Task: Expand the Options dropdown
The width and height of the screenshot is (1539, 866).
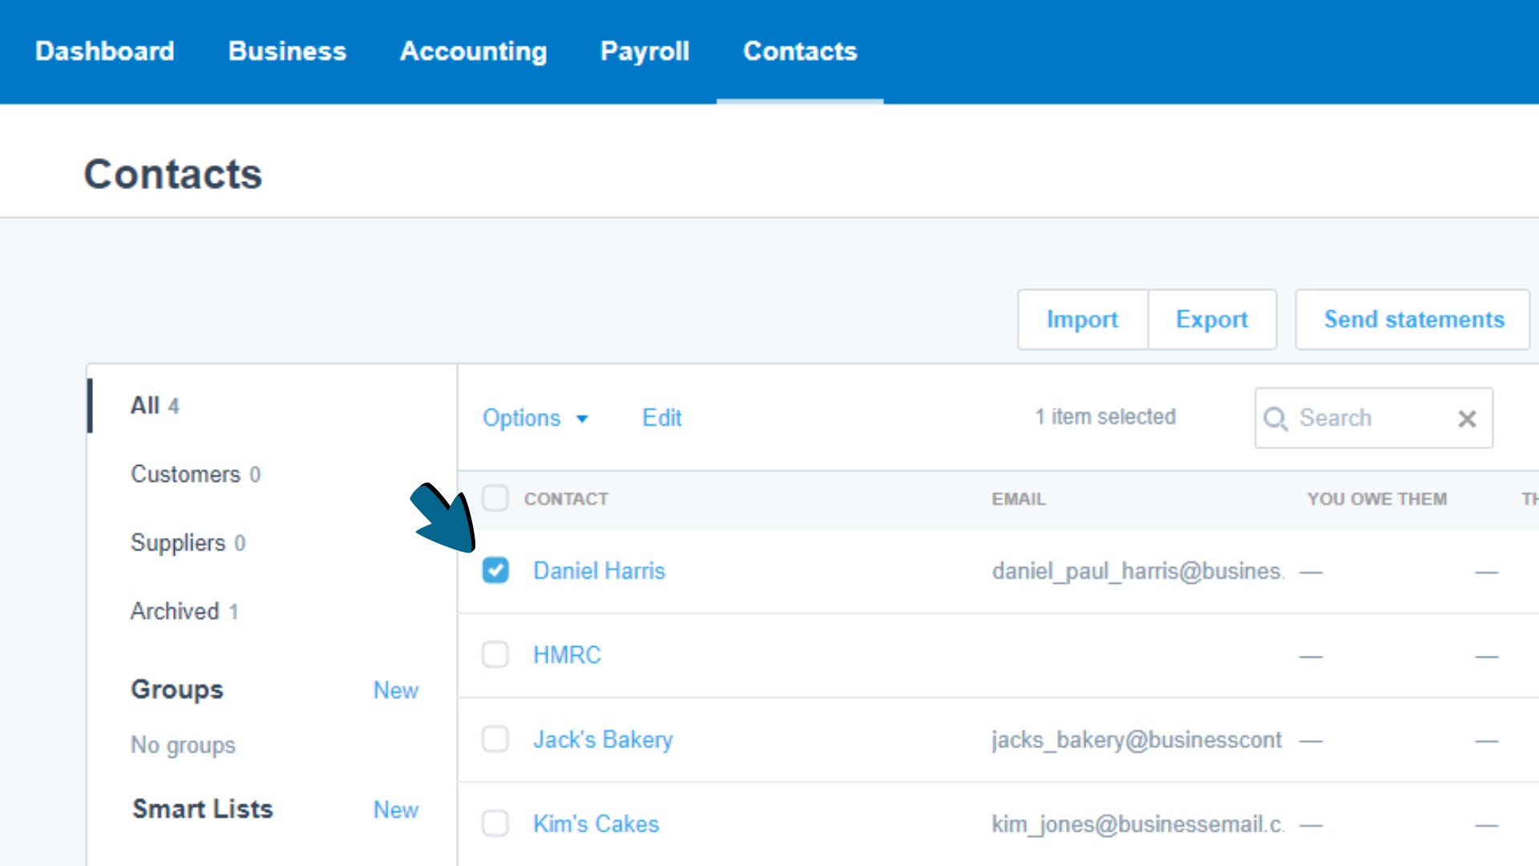Action: (535, 418)
